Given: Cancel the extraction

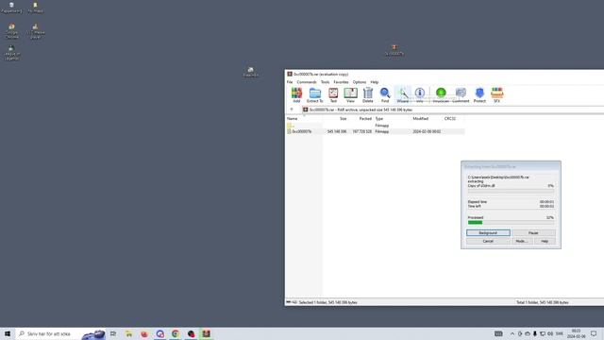Looking at the screenshot, I should click(488, 241).
